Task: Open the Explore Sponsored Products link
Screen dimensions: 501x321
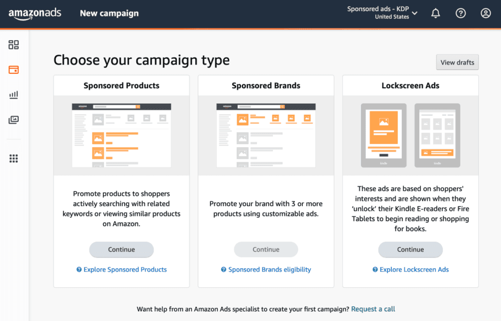Action: [125, 270]
